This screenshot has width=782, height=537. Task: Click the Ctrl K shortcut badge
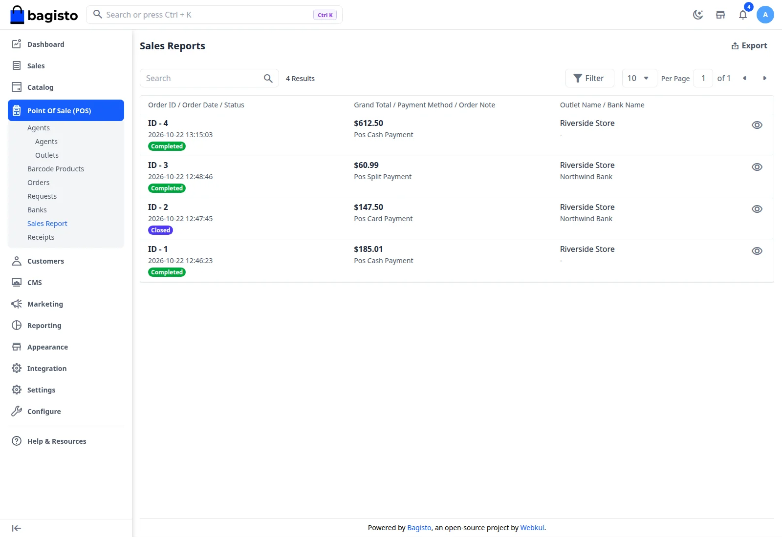pos(325,15)
